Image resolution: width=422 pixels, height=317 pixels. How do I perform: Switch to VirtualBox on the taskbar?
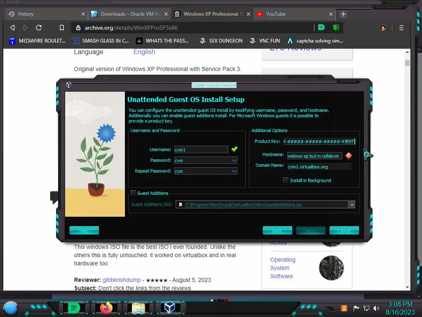pyautogui.click(x=170, y=308)
